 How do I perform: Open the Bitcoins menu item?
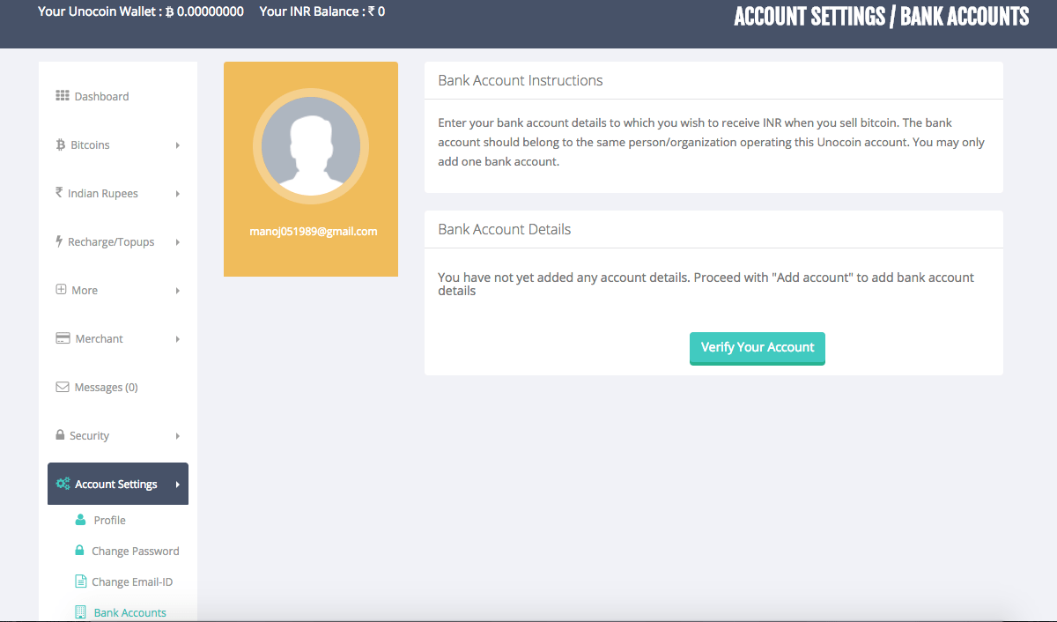(x=118, y=144)
